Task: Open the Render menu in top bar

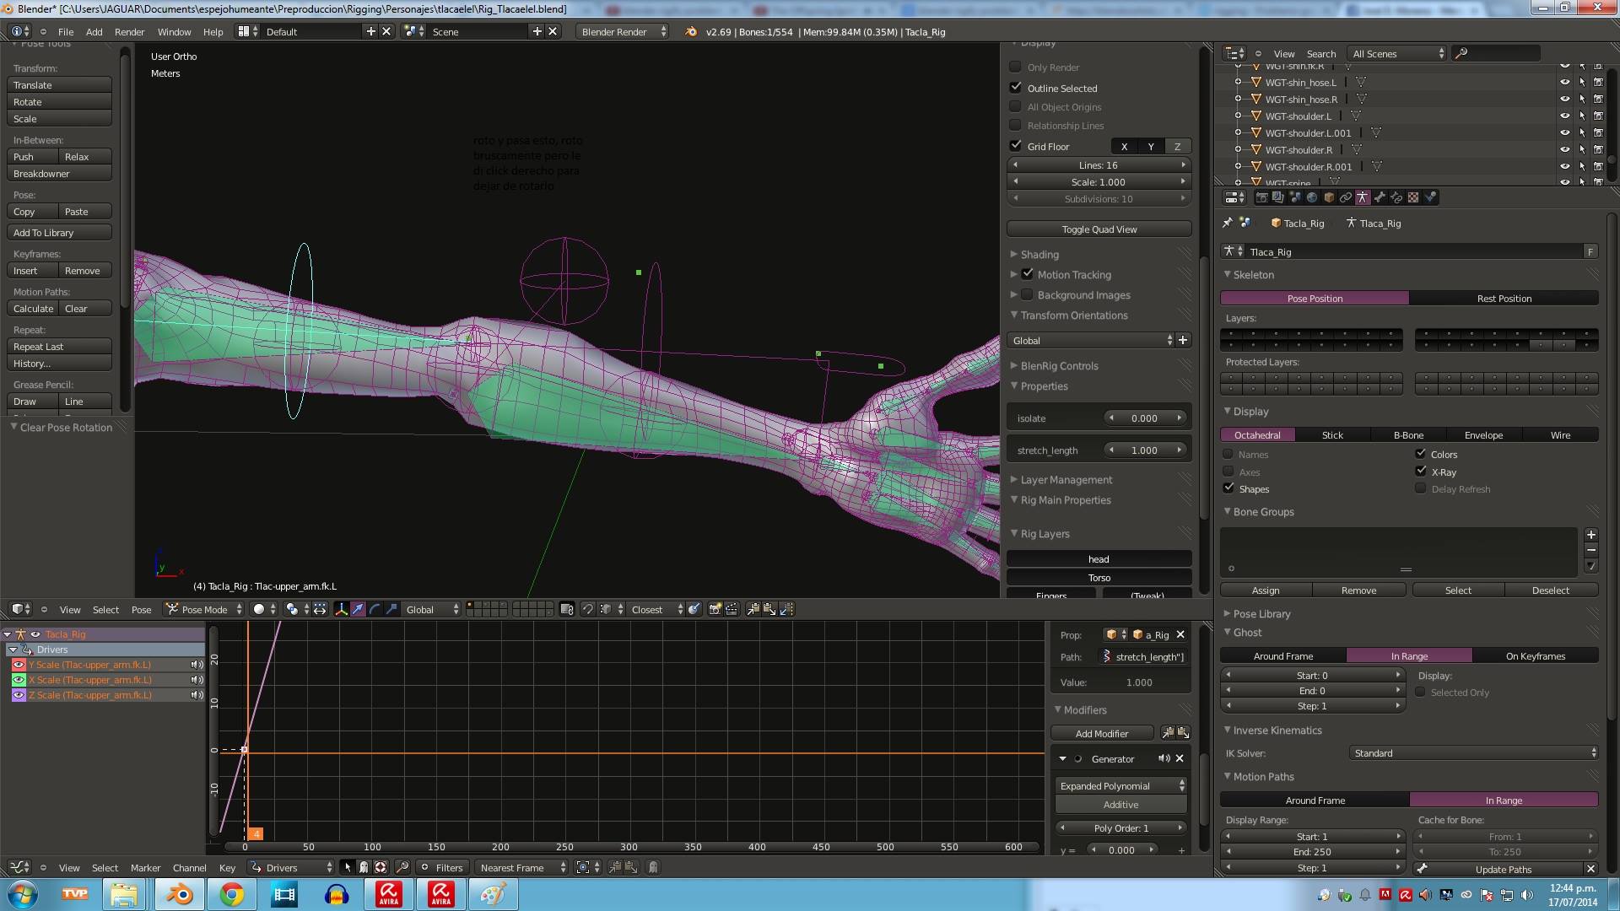Action: [130, 32]
